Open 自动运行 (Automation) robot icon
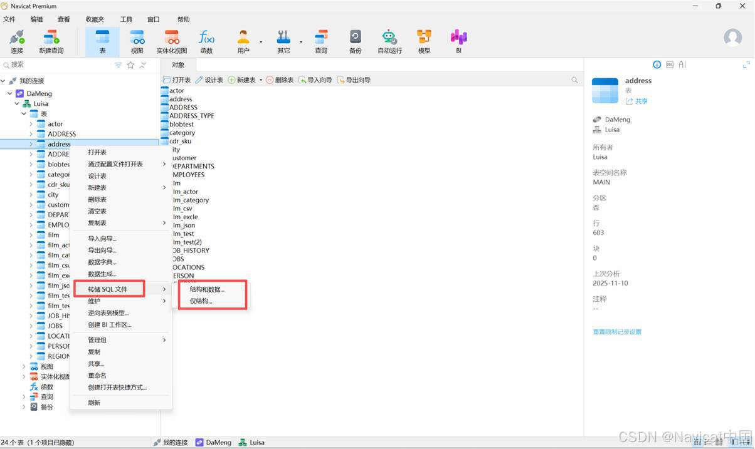 click(389, 42)
